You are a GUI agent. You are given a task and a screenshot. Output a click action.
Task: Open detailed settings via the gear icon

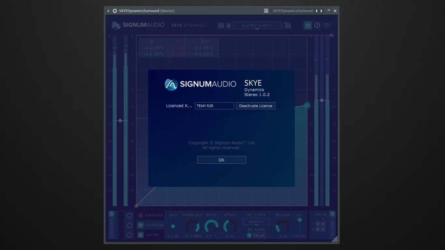pyautogui.click(x=115, y=11)
